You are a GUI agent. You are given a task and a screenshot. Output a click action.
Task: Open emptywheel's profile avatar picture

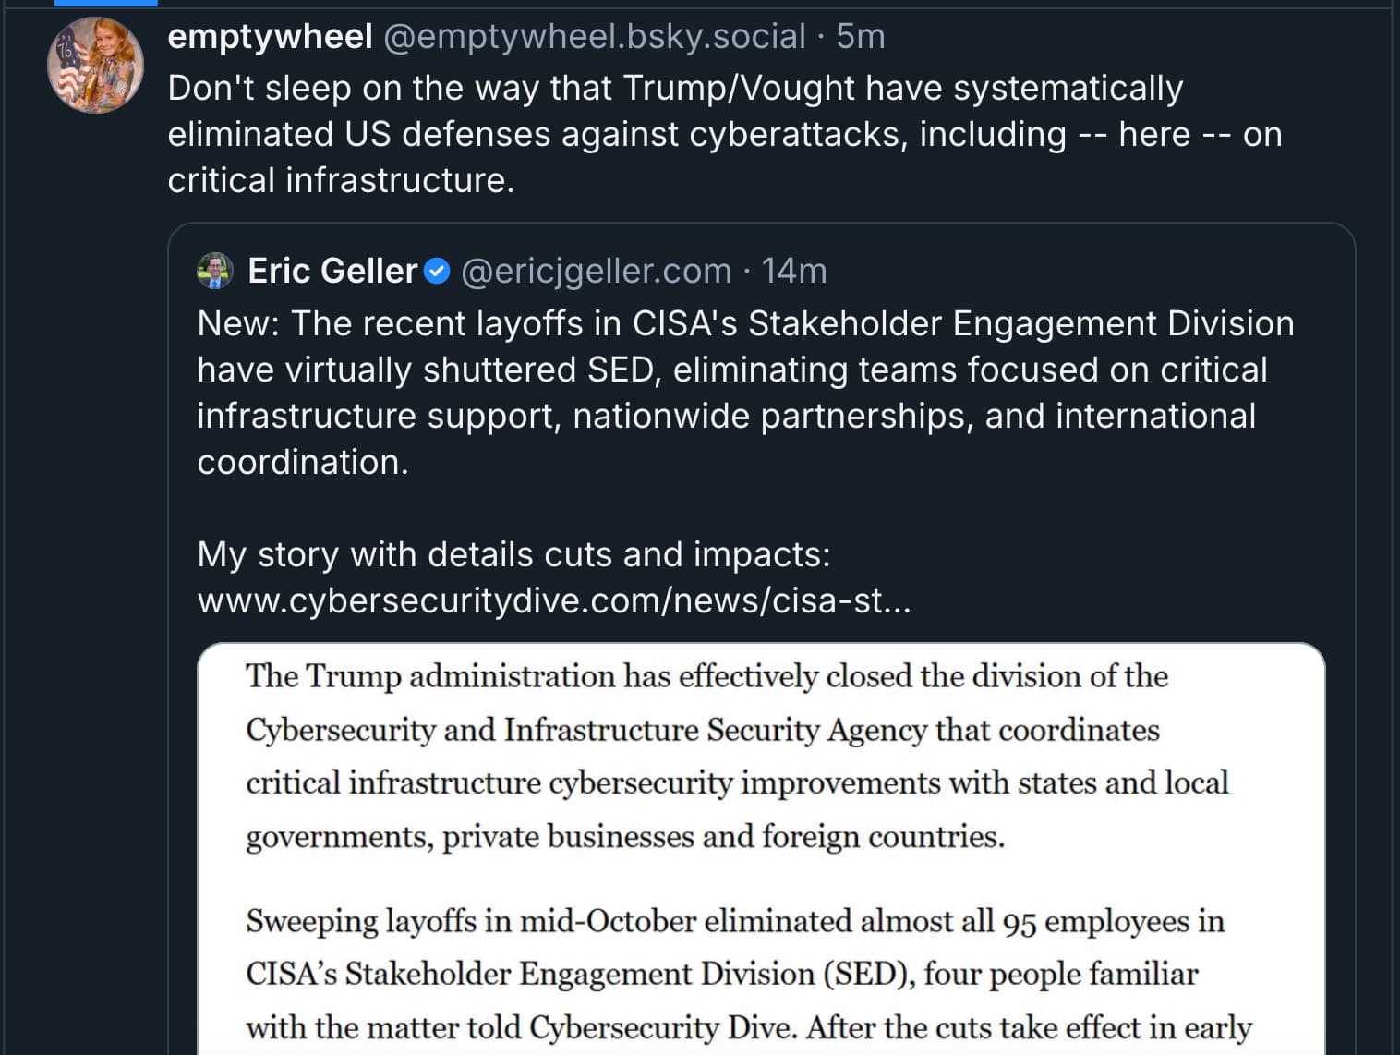pyautogui.click(x=95, y=65)
